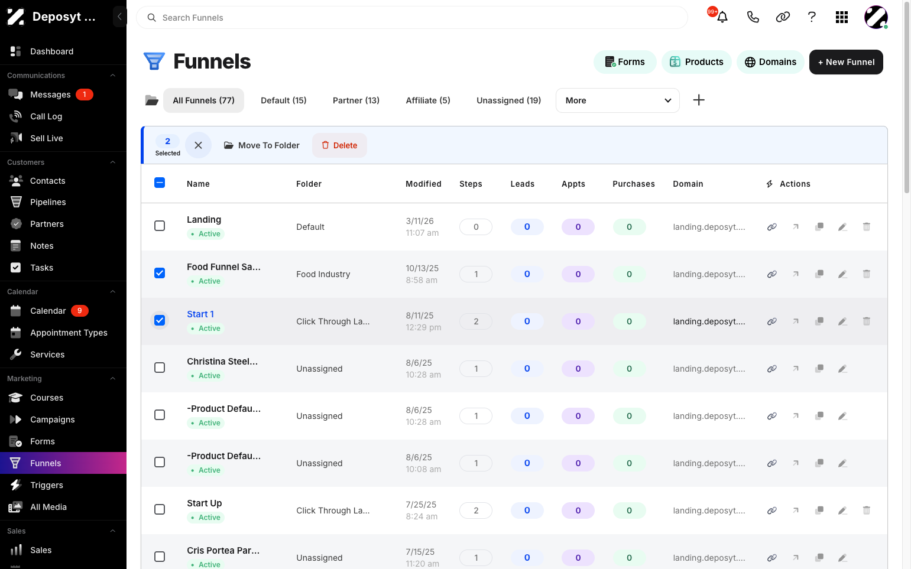Clear the current selection with X
Image resolution: width=911 pixels, height=569 pixels.
[x=198, y=145]
